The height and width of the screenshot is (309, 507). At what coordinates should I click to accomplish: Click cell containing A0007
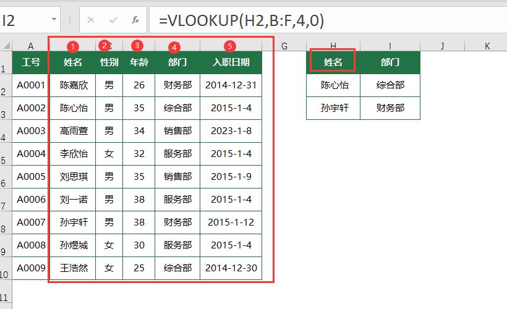tap(31, 222)
